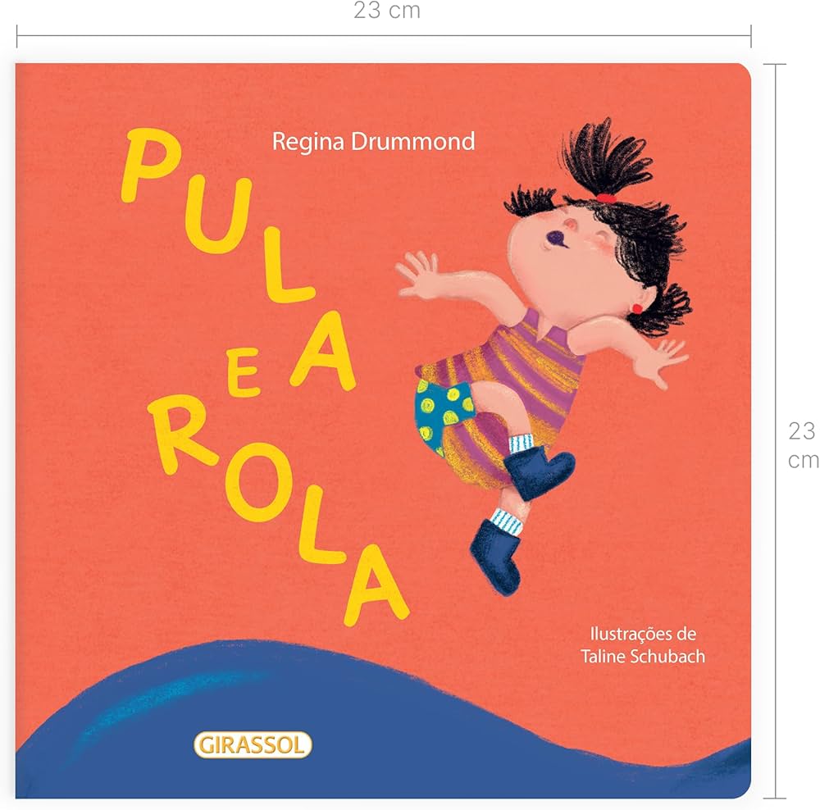Click the yellow letter P in PULA
This screenshot has height=810, width=820.
pyautogui.click(x=151, y=166)
